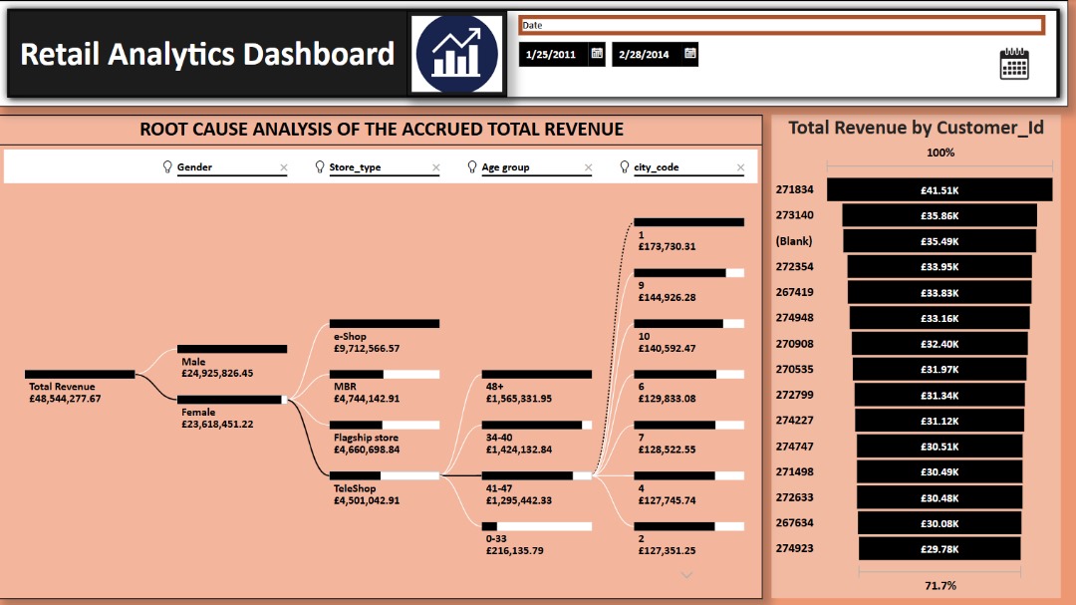This screenshot has width=1076, height=605.
Task: Click the 100% funnel percentage label
Action: (x=941, y=152)
